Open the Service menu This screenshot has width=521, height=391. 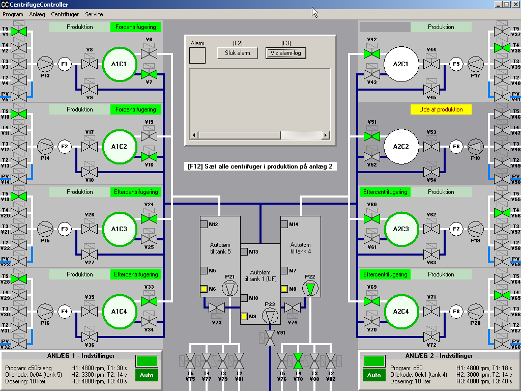(94, 14)
